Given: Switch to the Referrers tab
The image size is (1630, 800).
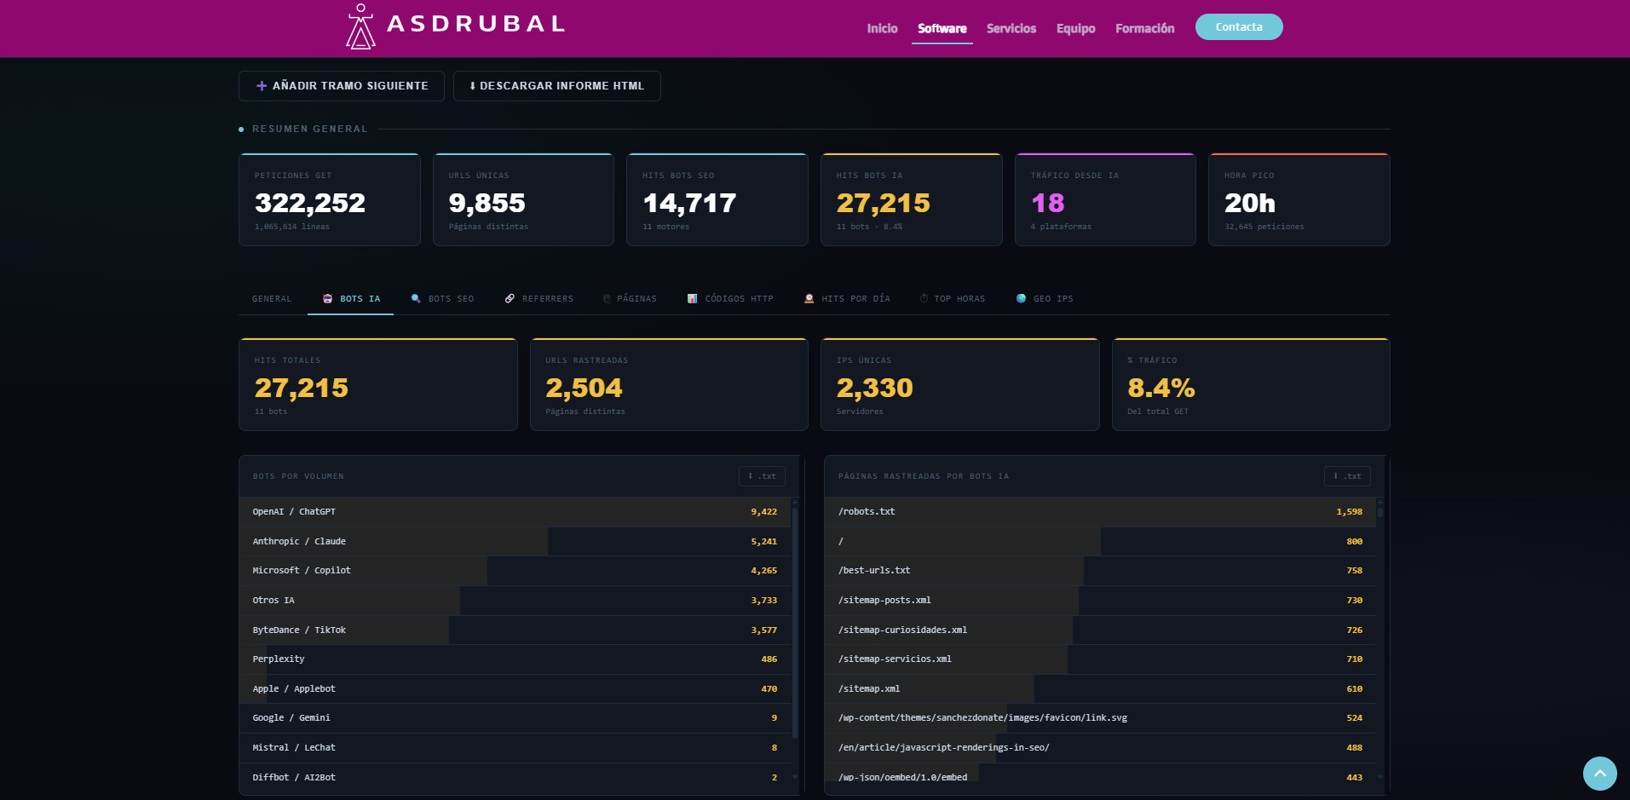Looking at the screenshot, I should 539,299.
